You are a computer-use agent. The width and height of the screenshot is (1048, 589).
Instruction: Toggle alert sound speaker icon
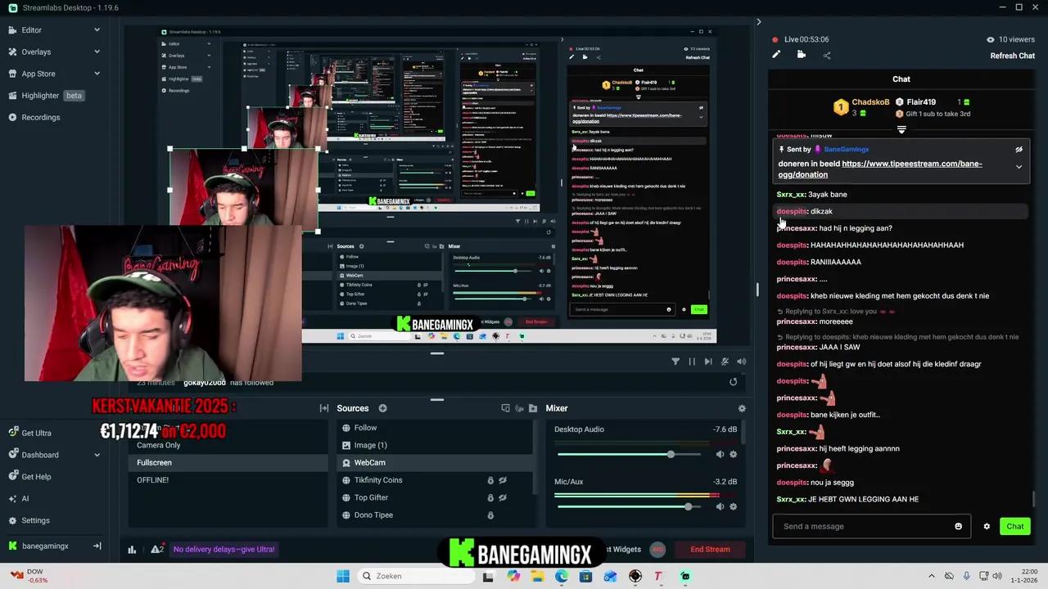pyautogui.click(x=741, y=362)
